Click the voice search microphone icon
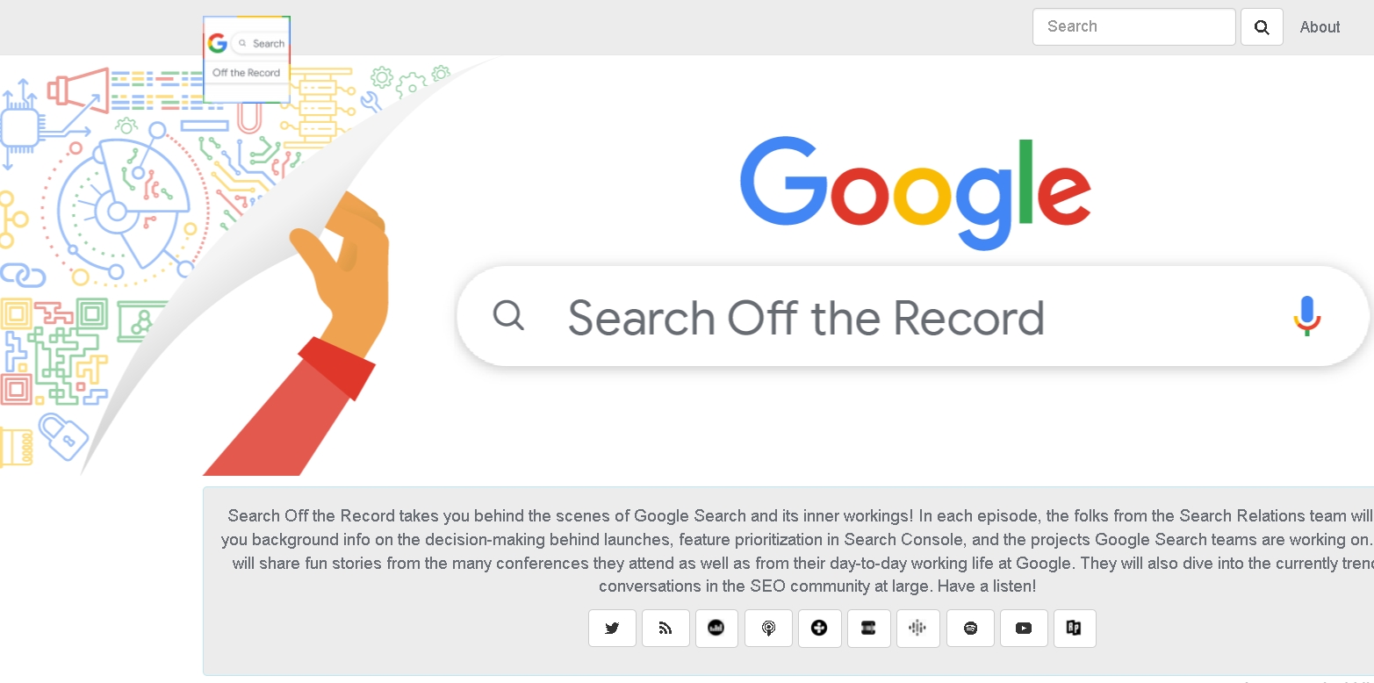Screen dimensions: 1374x683 coord(1306,315)
